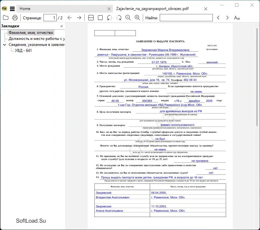Switch to single page layout icon
260x230 pixels.
click(x=100, y=18)
